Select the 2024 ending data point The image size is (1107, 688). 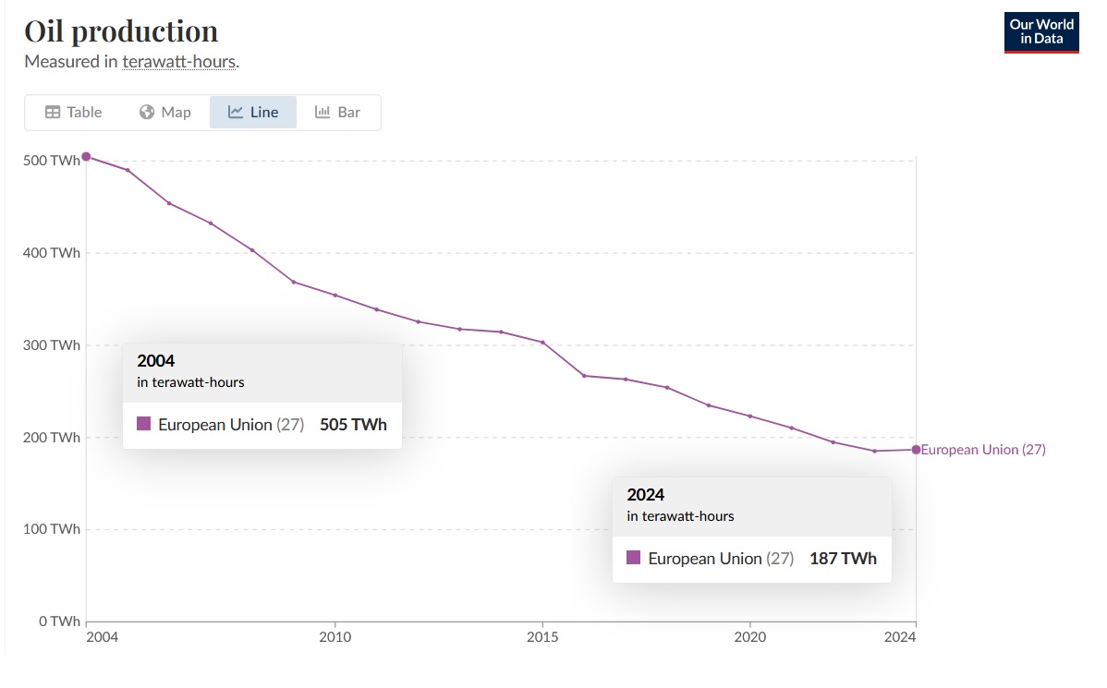916,450
